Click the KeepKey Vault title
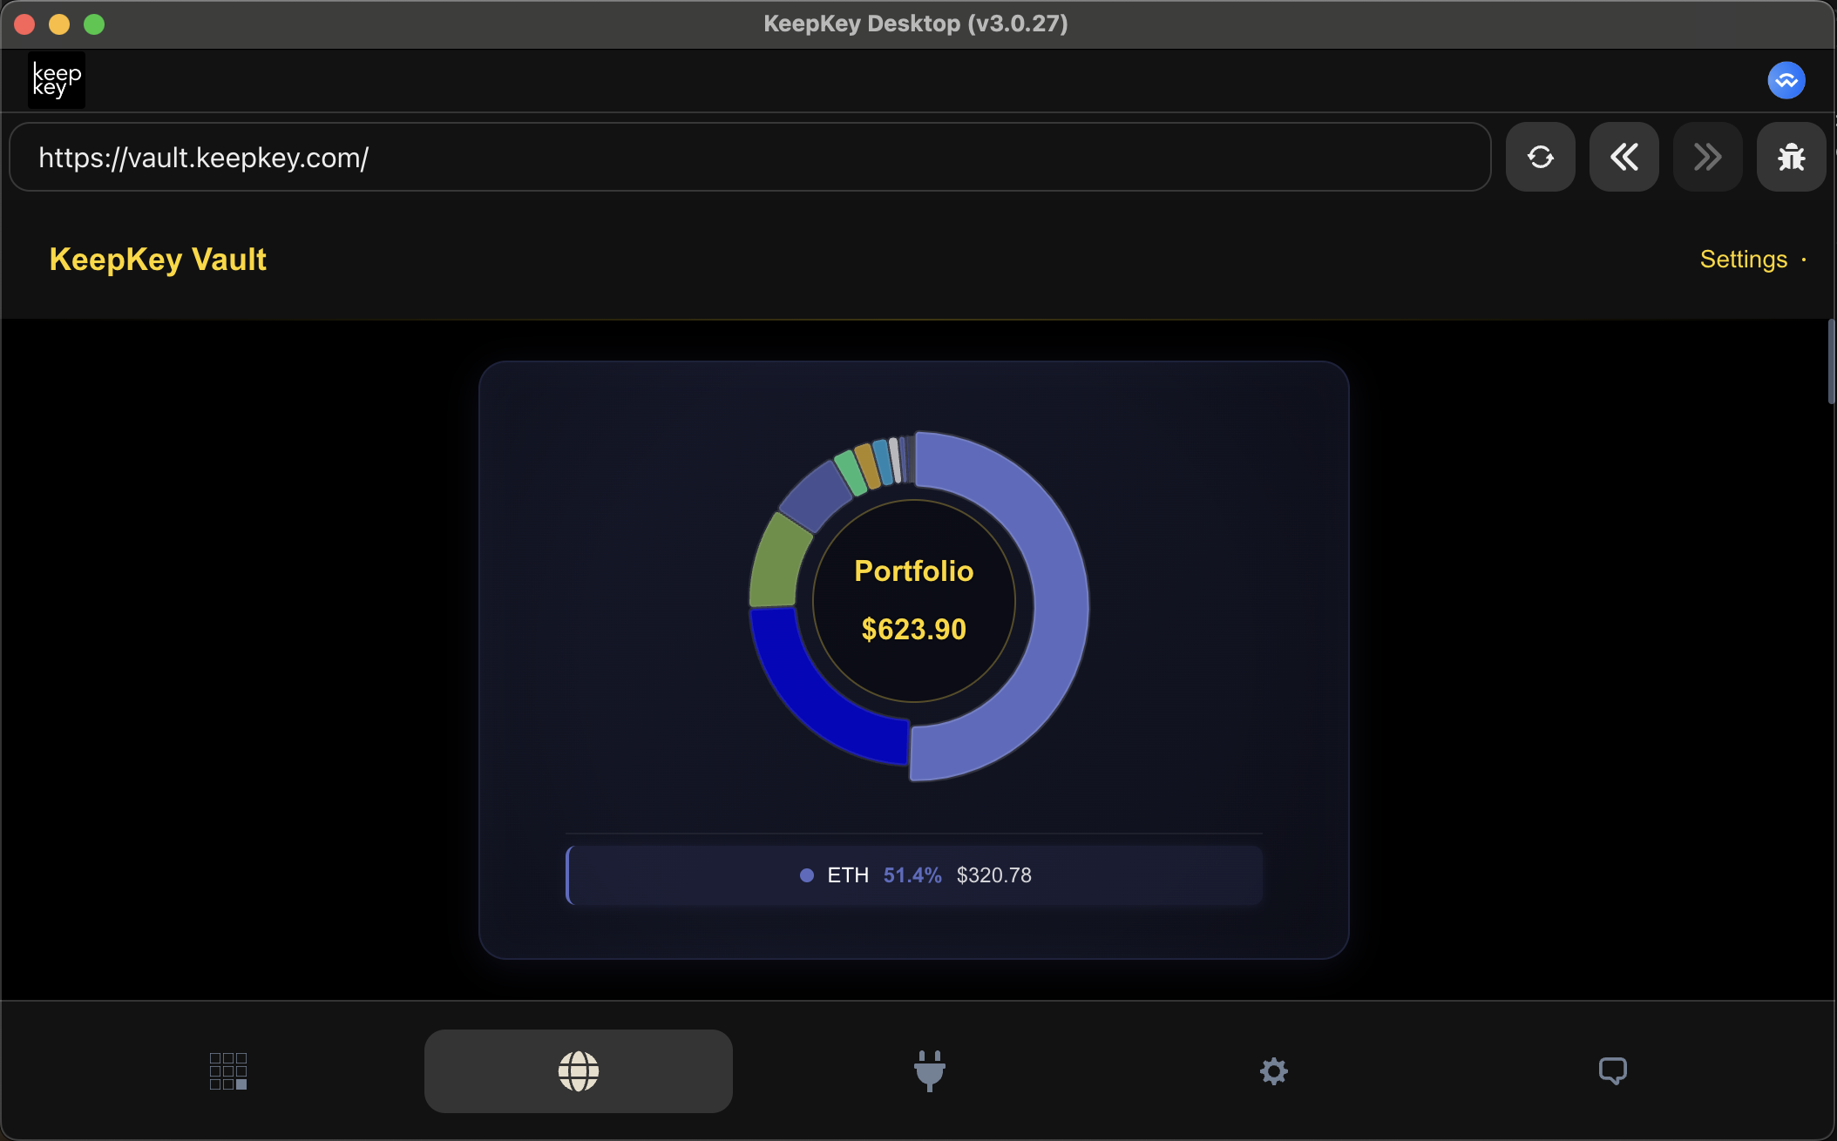 pyautogui.click(x=158, y=260)
